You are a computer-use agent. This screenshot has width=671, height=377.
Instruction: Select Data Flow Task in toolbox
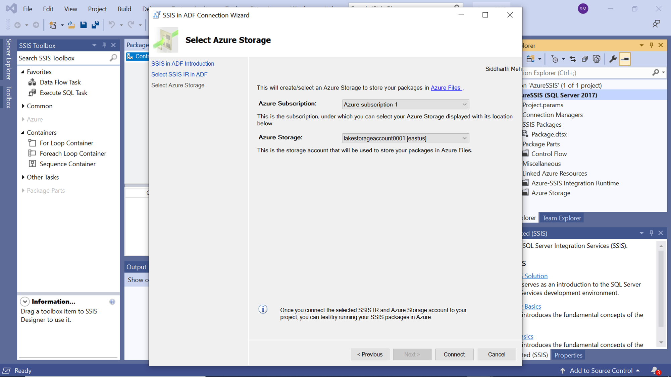pos(60,82)
